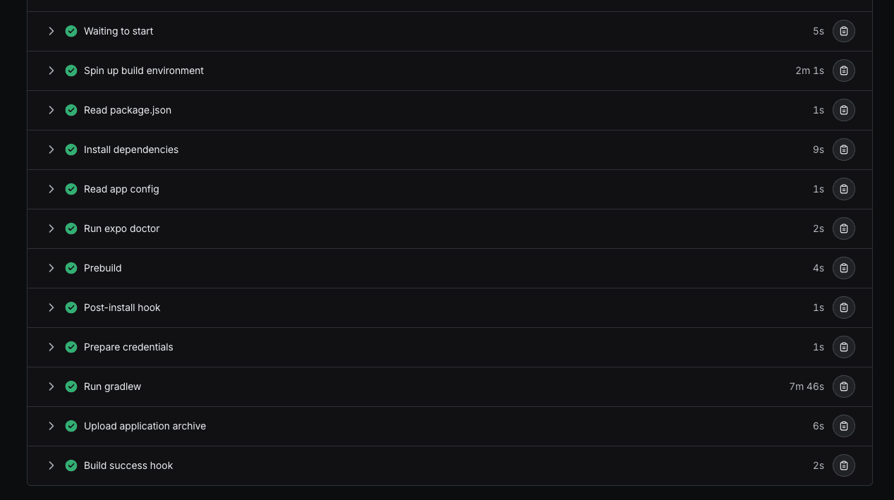This screenshot has height=500, width=894.
Task: Copy Prepare credentials step logs
Action: (843, 347)
